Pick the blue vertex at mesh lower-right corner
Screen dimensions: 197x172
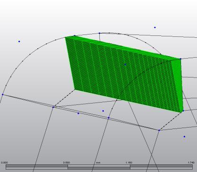click(x=183, y=111)
